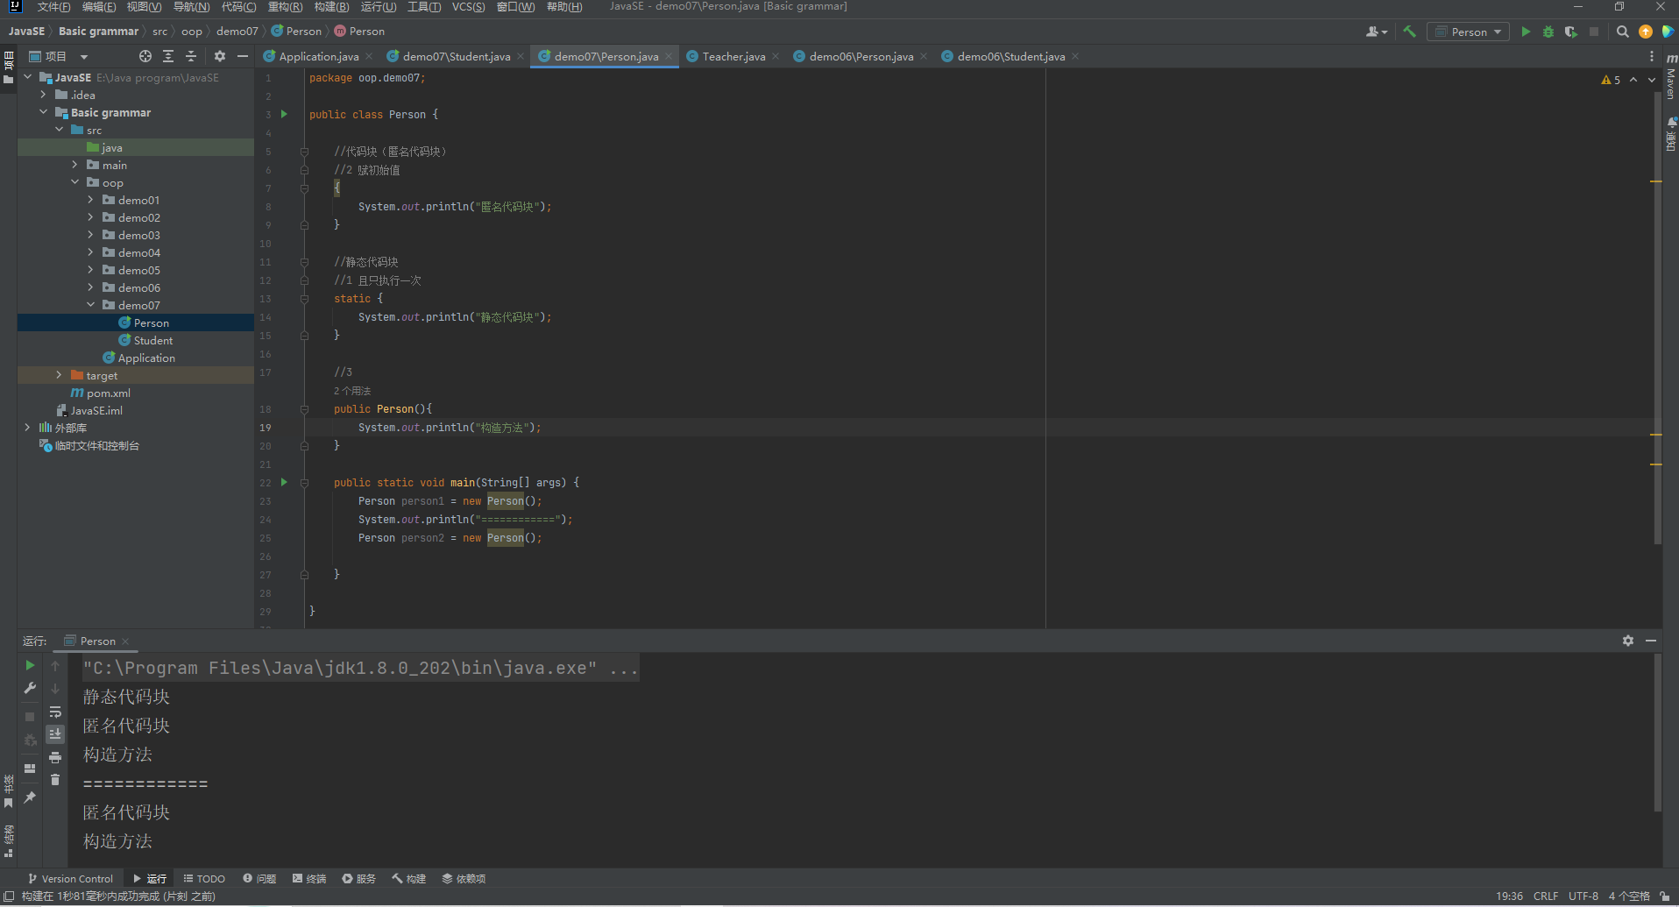Screen dimensions: 1679x907
Task: Open the 运行(U) menu
Action: pos(379,7)
